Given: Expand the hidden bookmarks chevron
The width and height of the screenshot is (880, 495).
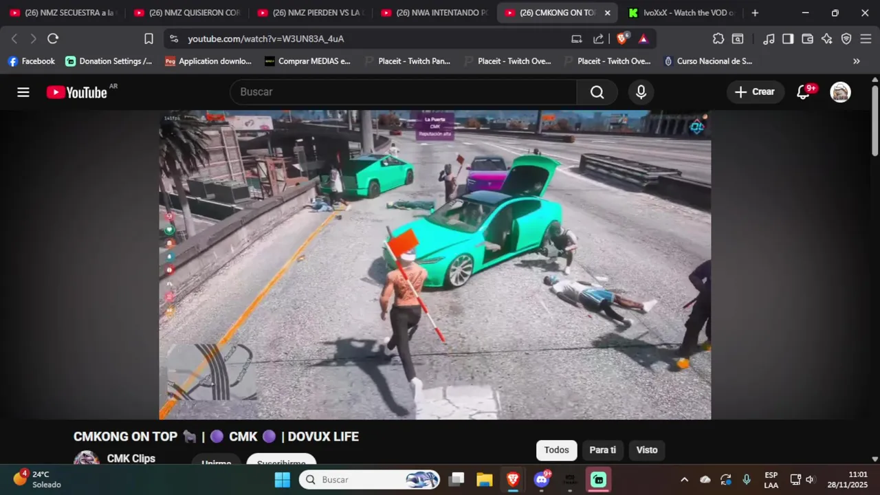Looking at the screenshot, I should coord(857,61).
